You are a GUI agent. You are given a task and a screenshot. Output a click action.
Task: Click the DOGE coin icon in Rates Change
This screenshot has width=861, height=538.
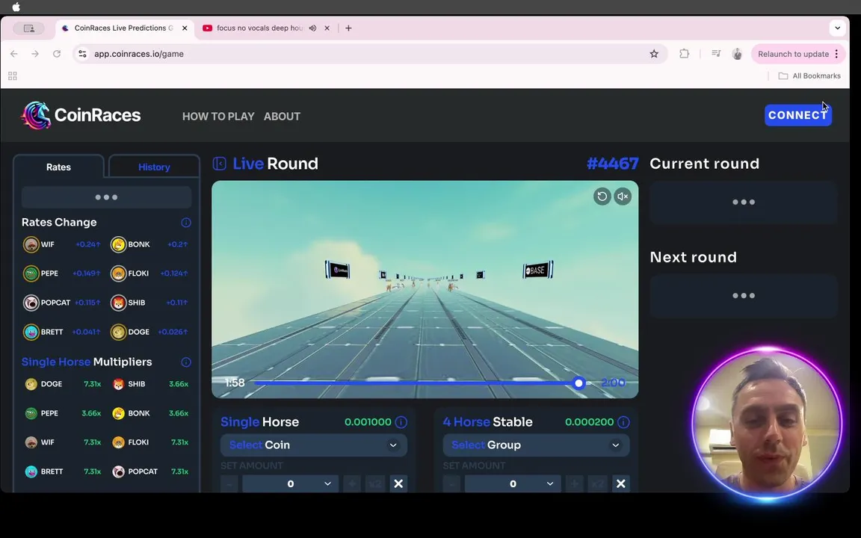[119, 332]
